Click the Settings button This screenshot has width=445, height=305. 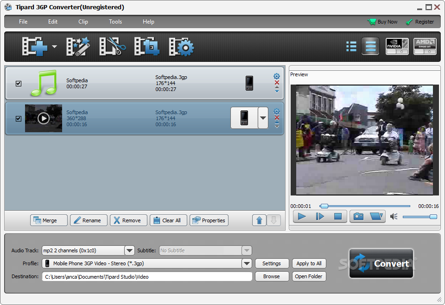point(272,263)
